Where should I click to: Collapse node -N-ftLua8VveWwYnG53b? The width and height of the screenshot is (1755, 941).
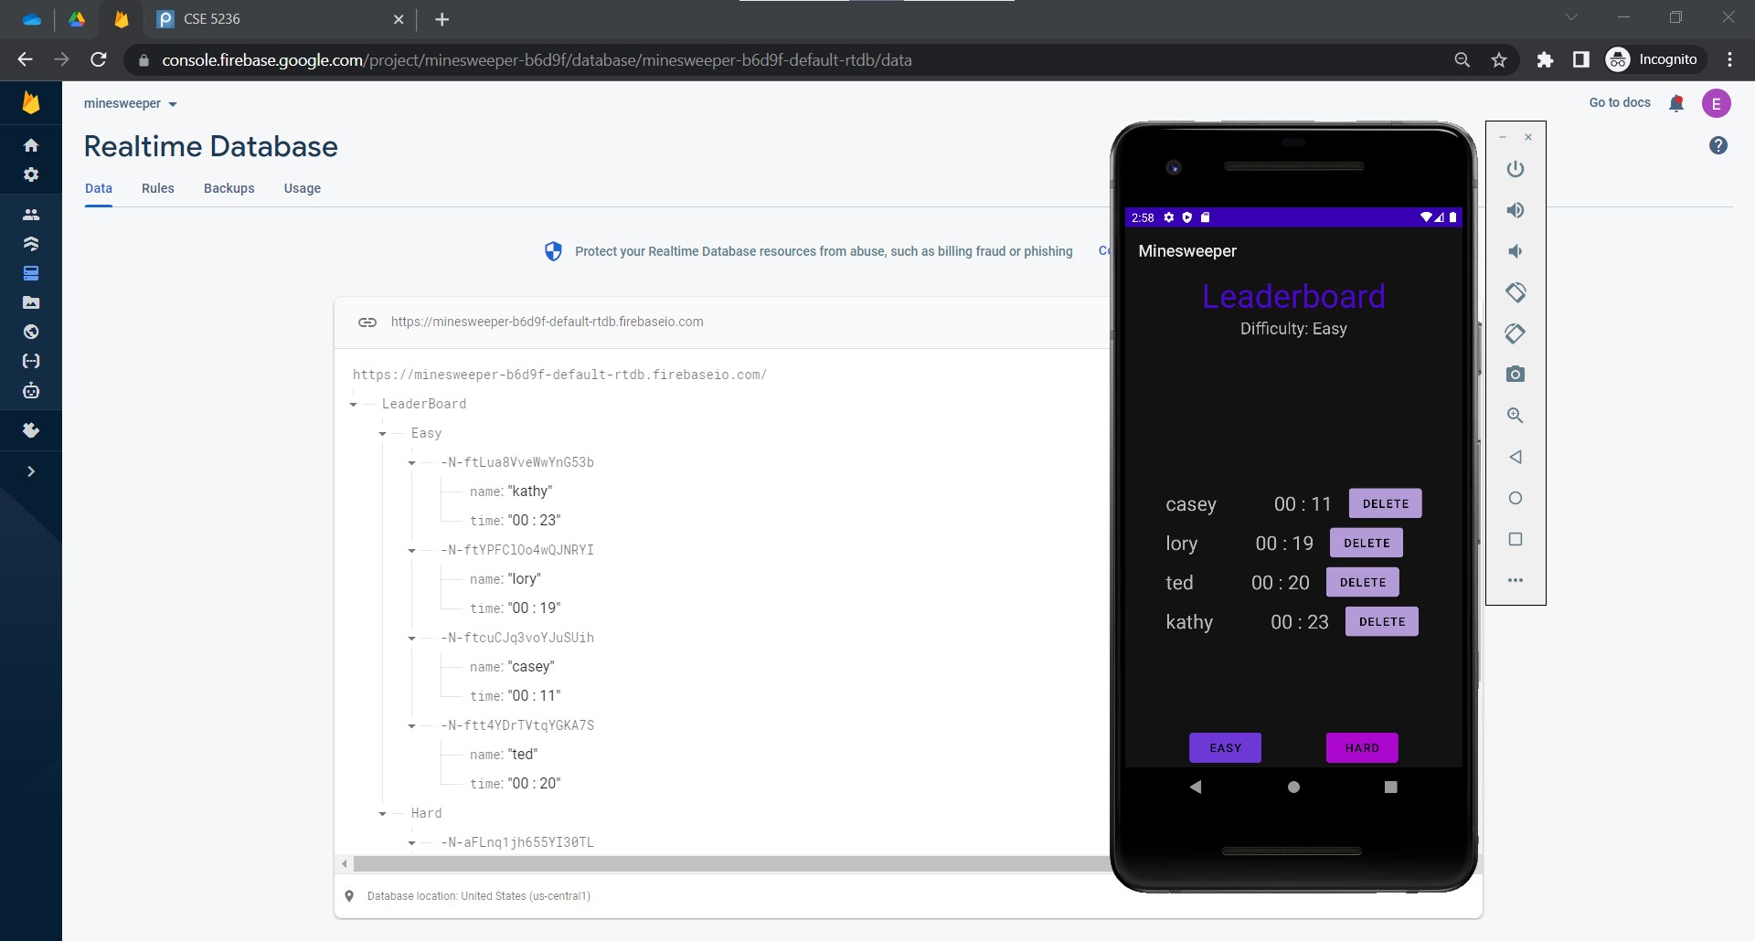tap(412, 462)
